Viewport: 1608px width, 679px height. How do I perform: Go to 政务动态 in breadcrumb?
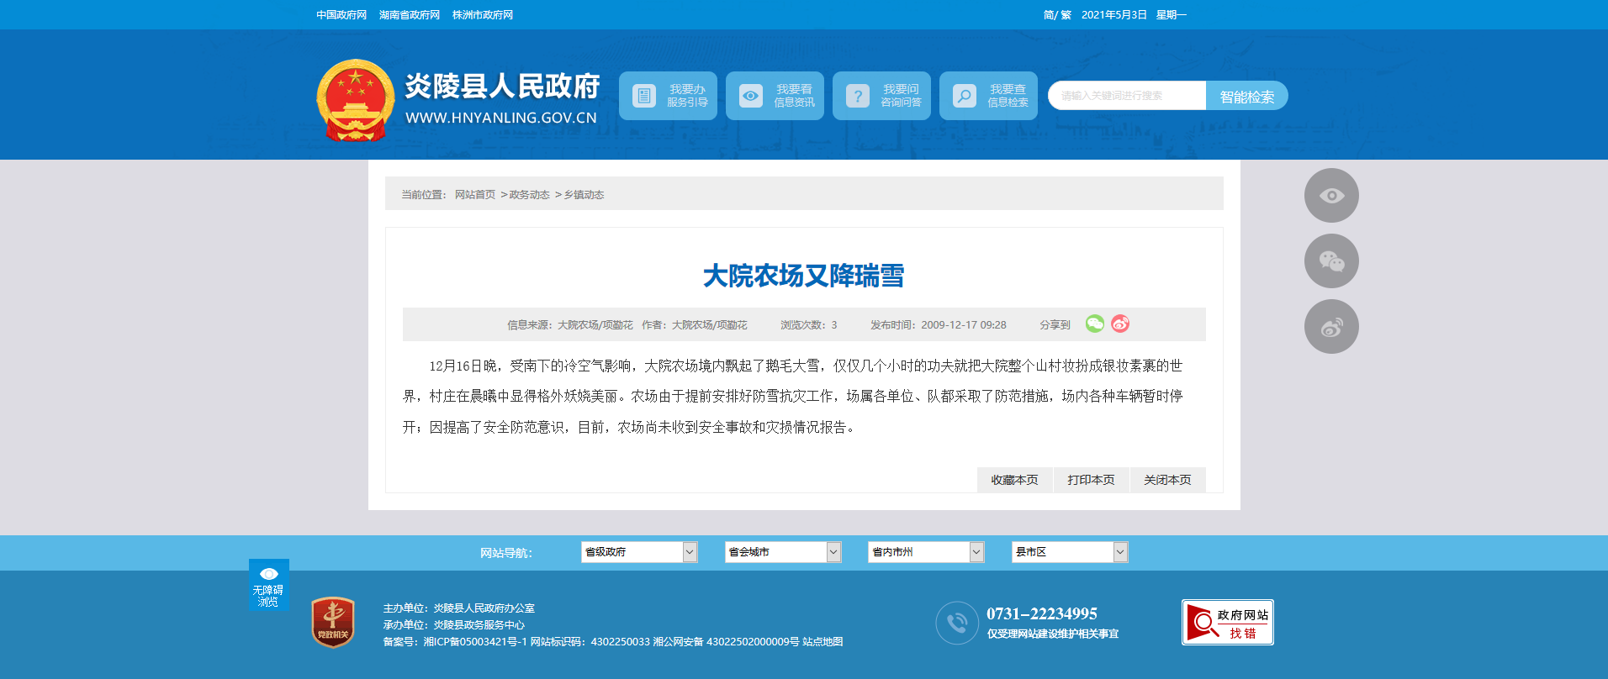529,195
